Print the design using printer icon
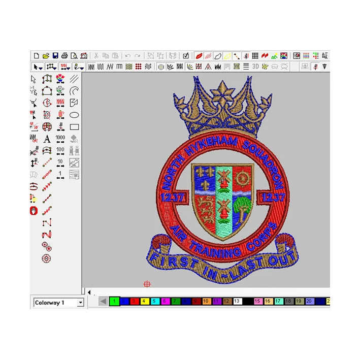 coord(65,56)
